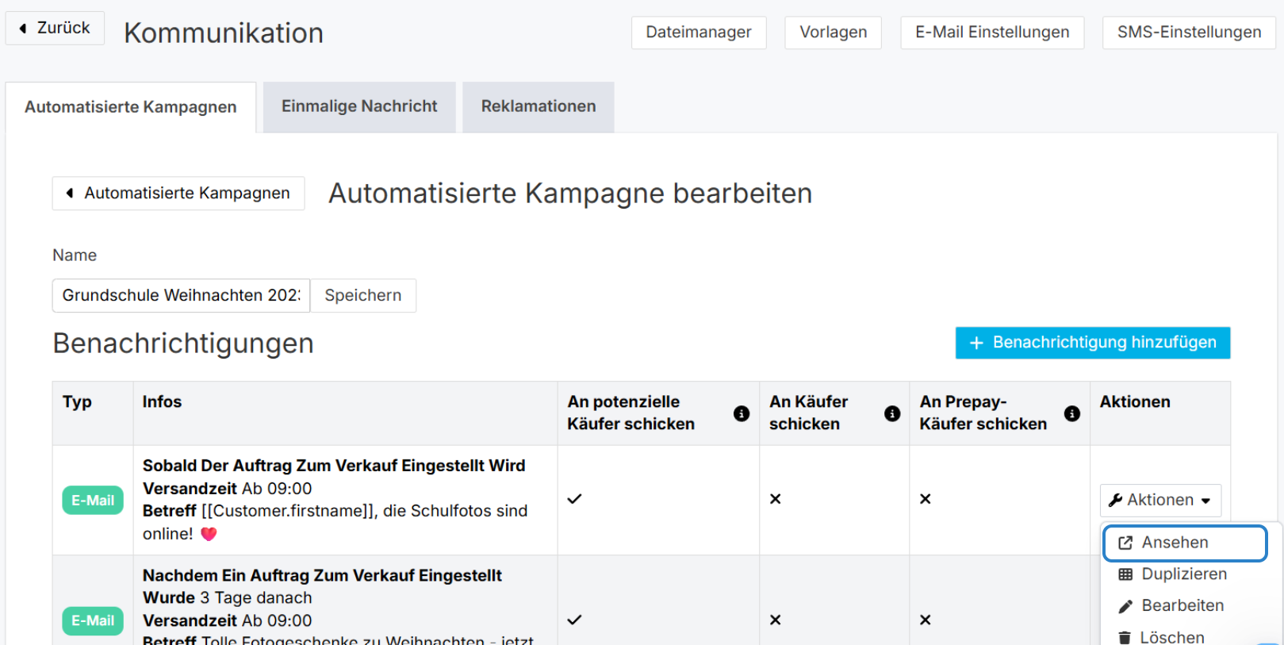
Task: Click the checkmark in the Nachdem Ein Auftrag row
Action: [x=575, y=620]
